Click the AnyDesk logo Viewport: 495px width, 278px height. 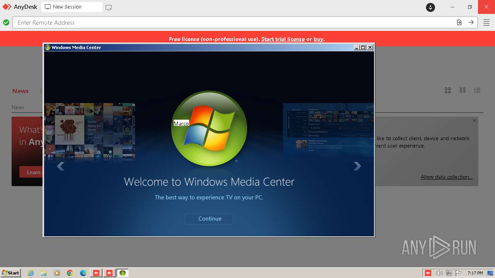20,7
